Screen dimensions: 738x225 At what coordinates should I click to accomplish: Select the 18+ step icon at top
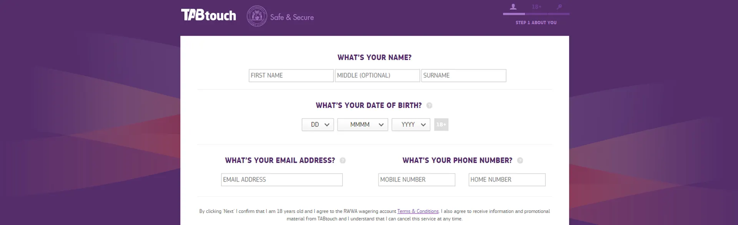536,7
